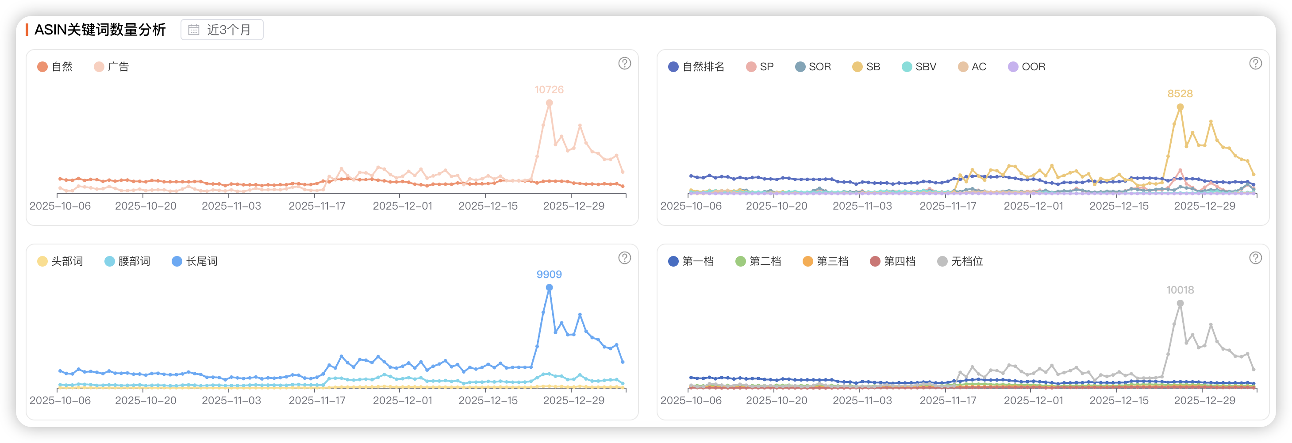Toggle the AC legend entry
The height and width of the screenshot is (443, 1292).
(x=972, y=67)
